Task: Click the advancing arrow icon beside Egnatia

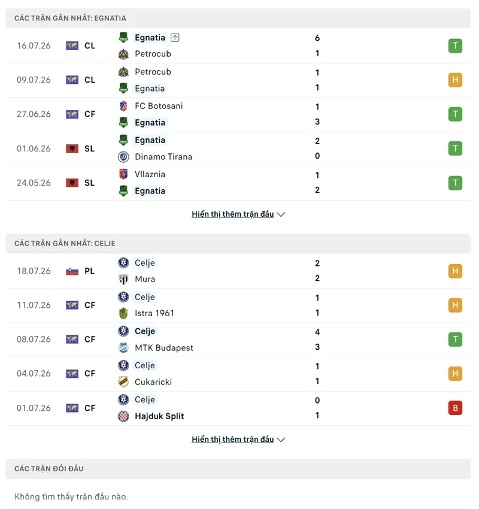Action: click(x=175, y=38)
